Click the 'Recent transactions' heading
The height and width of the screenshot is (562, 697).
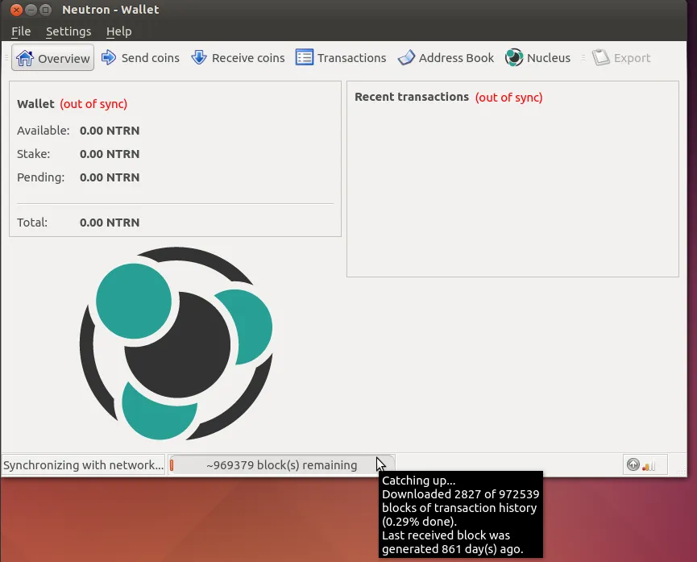[x=412, y=97]
